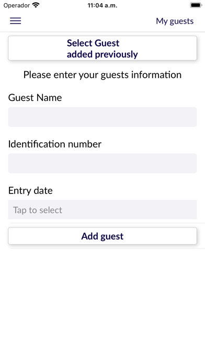Tap the Identification number field label
The width and height of the screenshot is (205, 364).
(55, 144)
